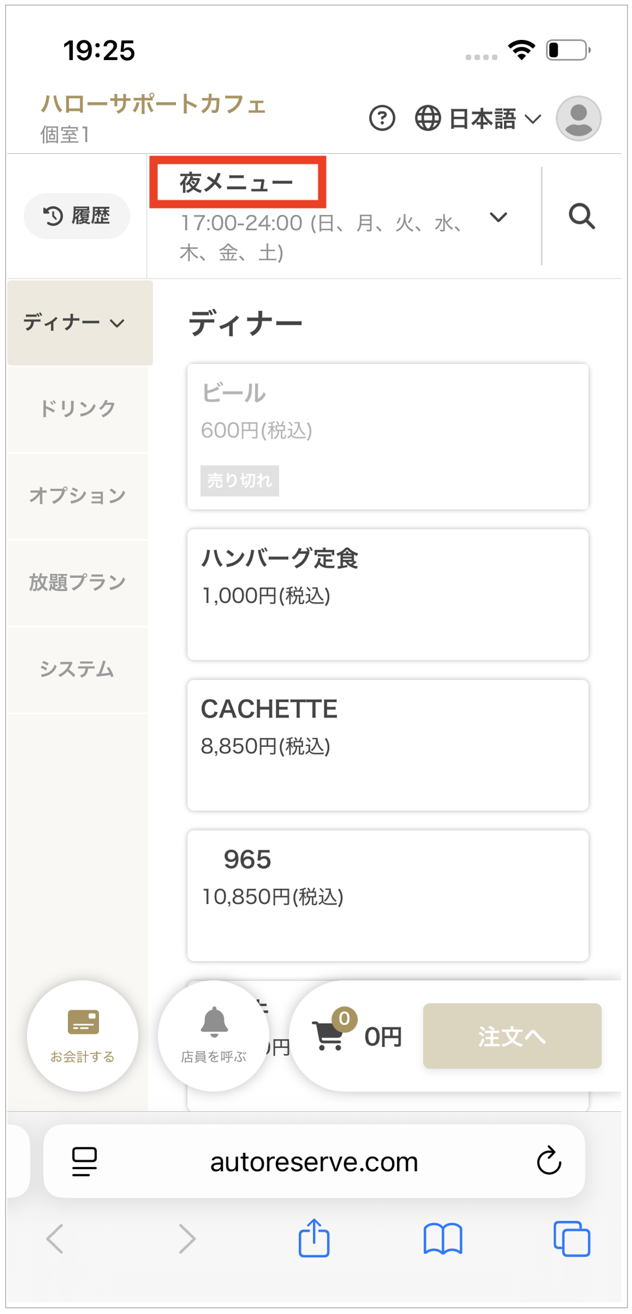Select the CACHETTE menu card
This screenshot has width=632, height=1314.
point(388,745)
